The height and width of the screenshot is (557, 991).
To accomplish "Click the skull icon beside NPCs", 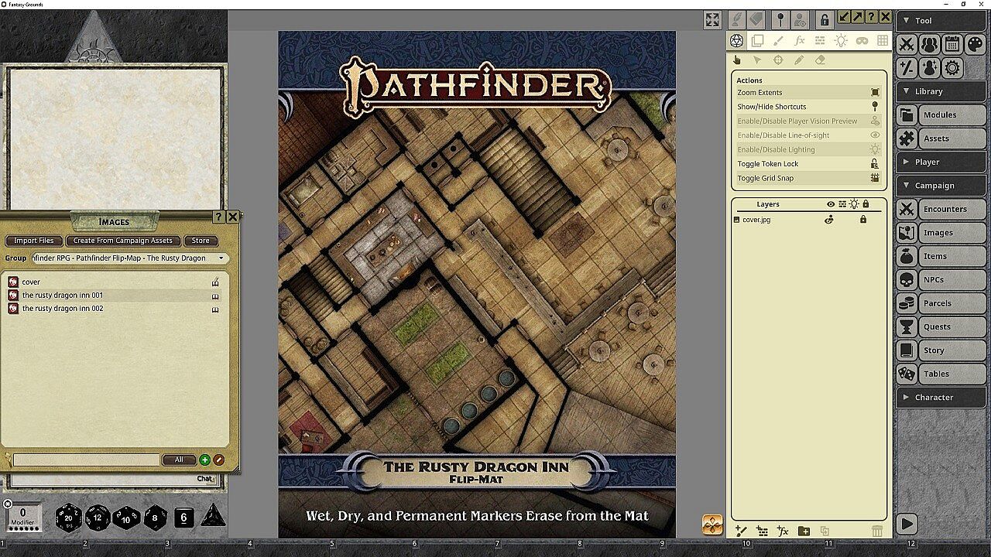I will [907, 280].
